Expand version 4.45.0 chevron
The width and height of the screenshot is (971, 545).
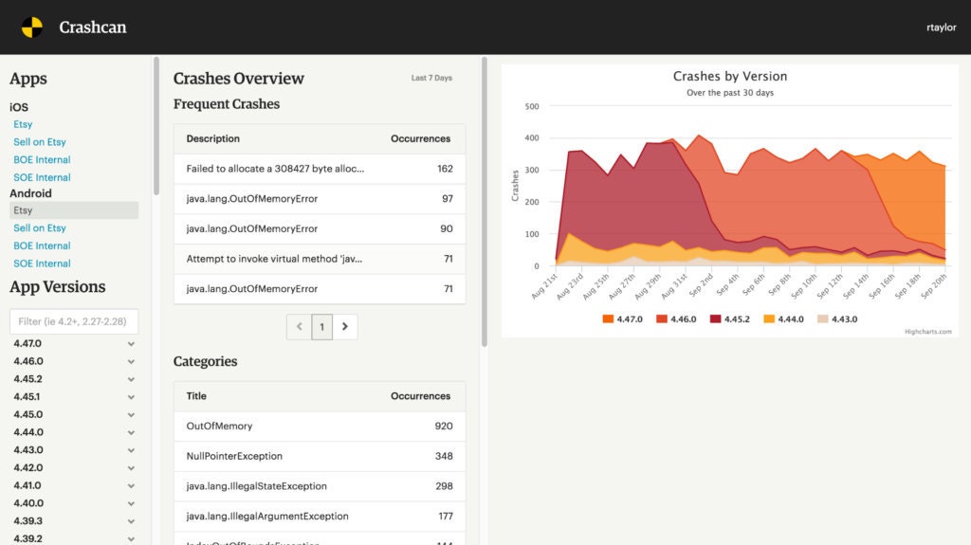[x=131, y=415]
